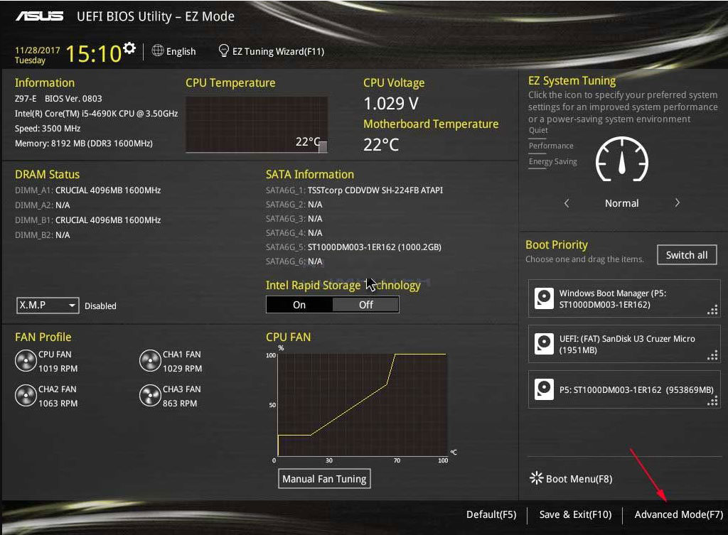Viewport: 728px width, 535px height.
Task: Click the Windows Boot Manager disk icon
Action: pyautogui.click(x=544, y=298)
